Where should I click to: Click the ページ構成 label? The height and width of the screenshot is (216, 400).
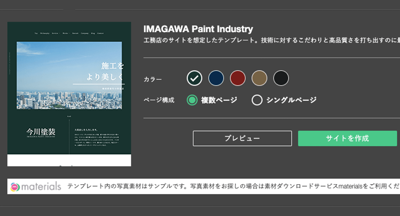click(159, 100)
